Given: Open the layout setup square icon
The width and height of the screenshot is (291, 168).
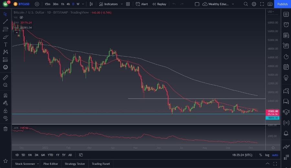Looking at the screenshot, I should click(197, 4).
